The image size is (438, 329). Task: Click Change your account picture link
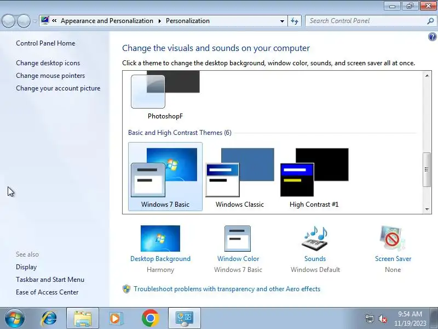(58, 88)
